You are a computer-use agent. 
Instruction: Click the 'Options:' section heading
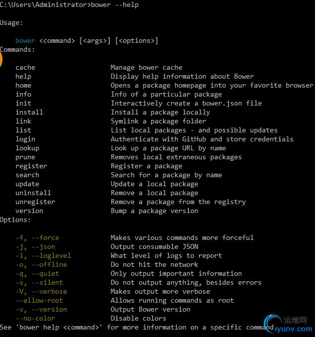[x=15, y=220]
